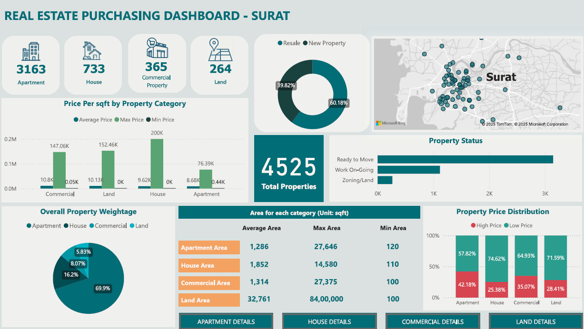This screenshot has height=329, width=584.
Task: Click the commercial property shop icon
Action: tap(157, 49)
